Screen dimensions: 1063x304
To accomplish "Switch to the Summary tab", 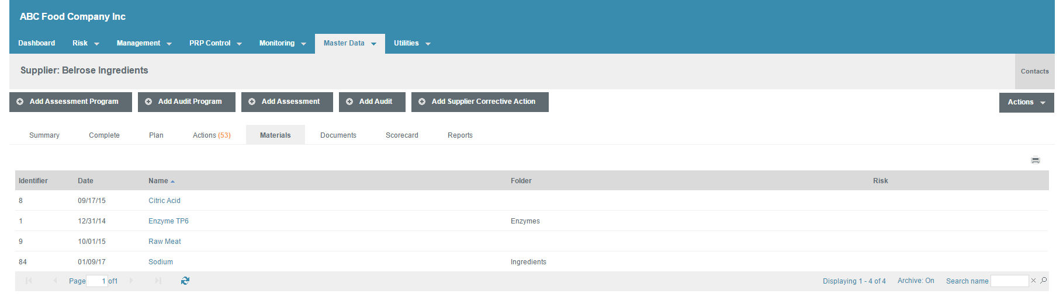I will [44, 135].
